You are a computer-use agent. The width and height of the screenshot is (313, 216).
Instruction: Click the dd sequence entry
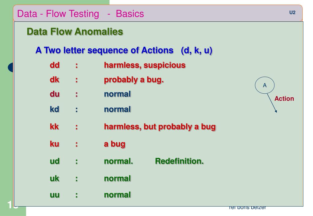(x=55, y=65)
